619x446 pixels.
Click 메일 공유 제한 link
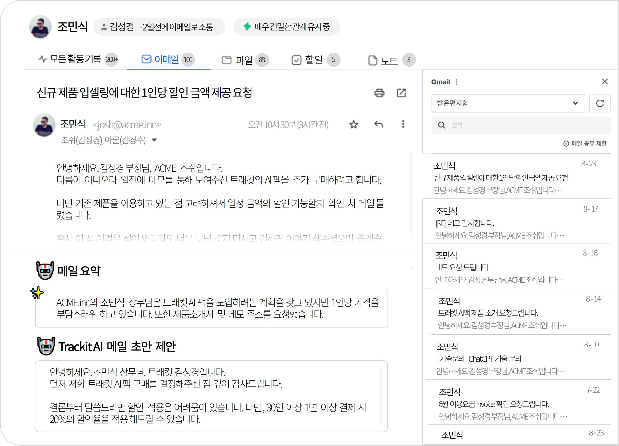pyautogui.click(x=589, y=143)
